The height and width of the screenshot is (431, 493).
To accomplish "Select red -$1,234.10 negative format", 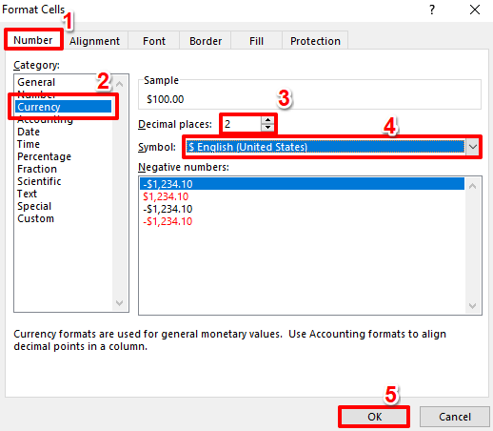I will click(168, 221).
